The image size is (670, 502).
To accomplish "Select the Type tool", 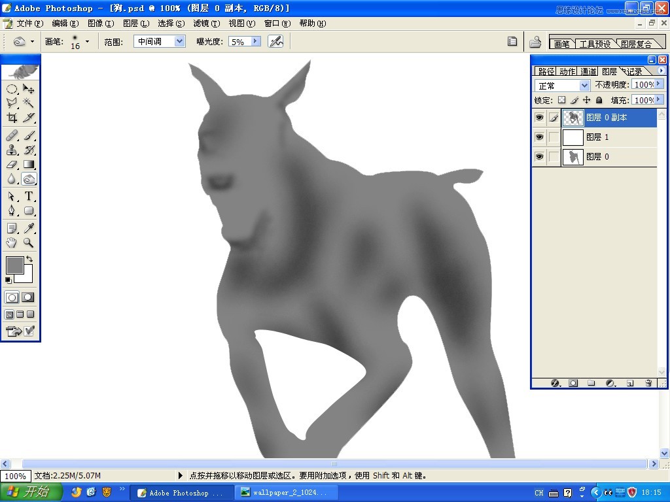I will [x=28, y=196].
